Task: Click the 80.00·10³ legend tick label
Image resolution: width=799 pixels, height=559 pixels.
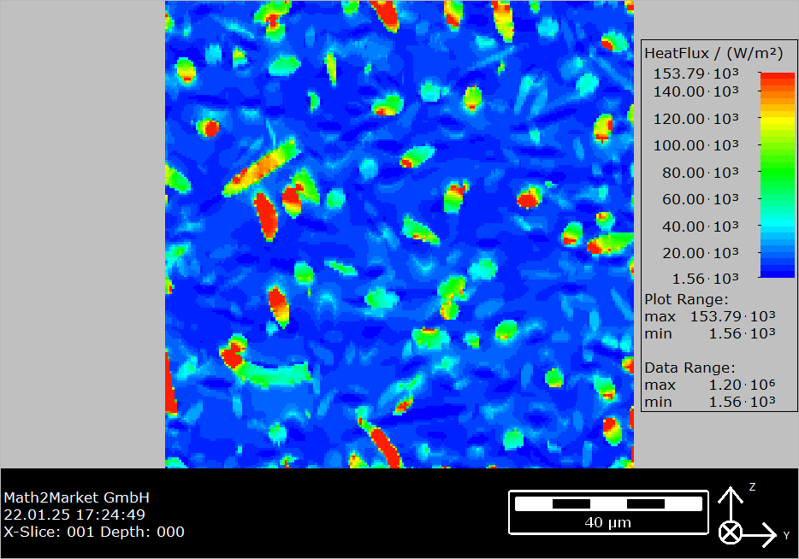Action: click(x=700, y=173)
